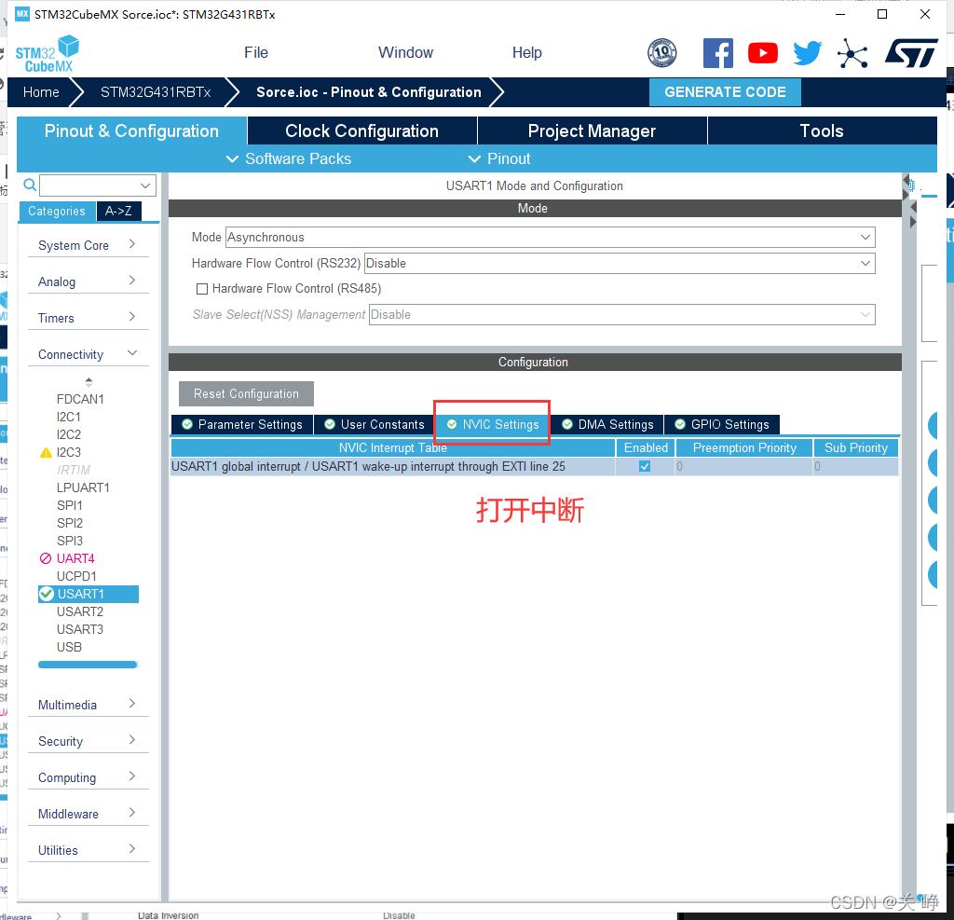The image size is (954, 920).
Task: Click the green status icon on Parameter Settings tab
Action: 187,424
